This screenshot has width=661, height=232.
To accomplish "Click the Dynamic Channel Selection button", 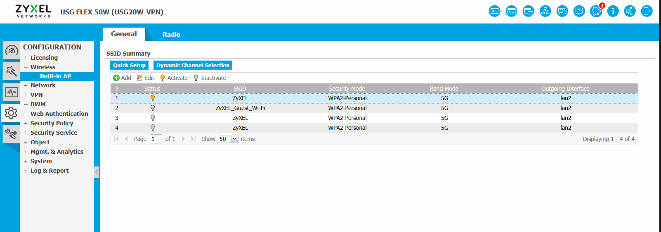I will (x=193, y=65).
